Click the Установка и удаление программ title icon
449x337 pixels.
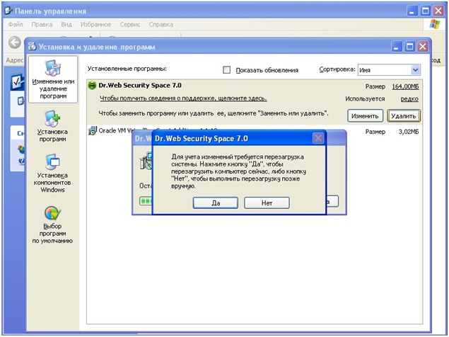click(x=32, y=46)
